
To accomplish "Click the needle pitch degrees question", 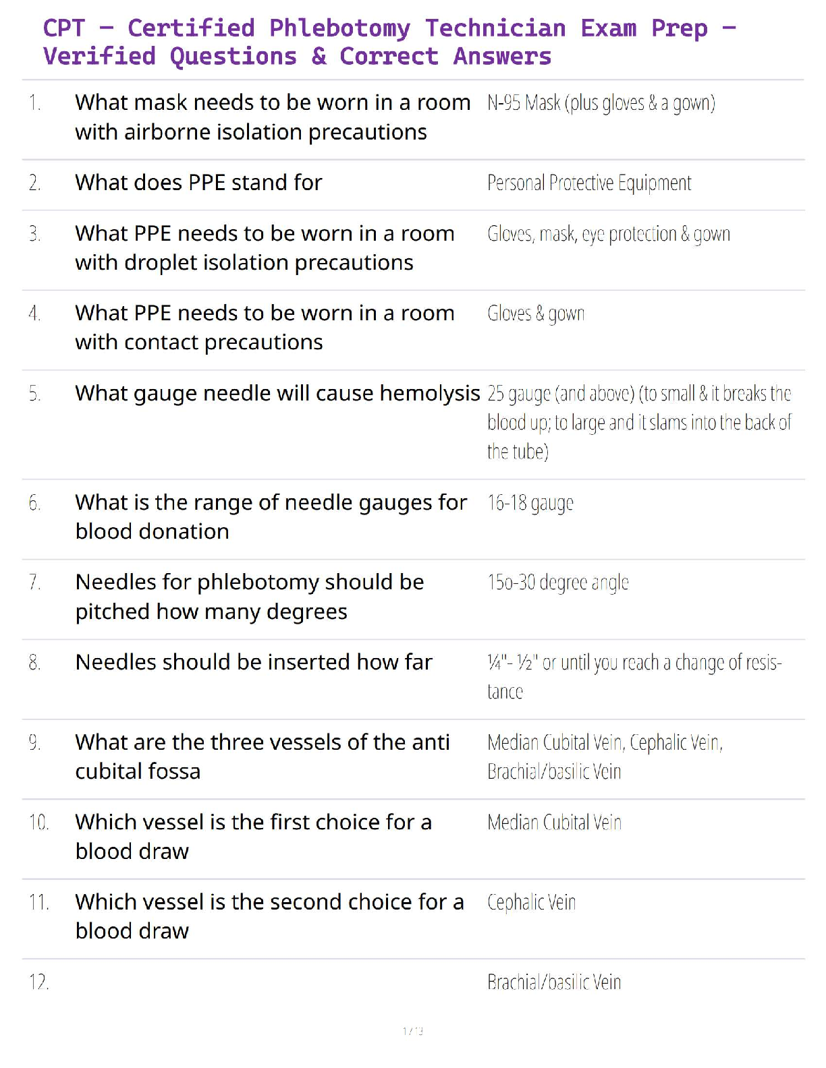I will [250, 597].
